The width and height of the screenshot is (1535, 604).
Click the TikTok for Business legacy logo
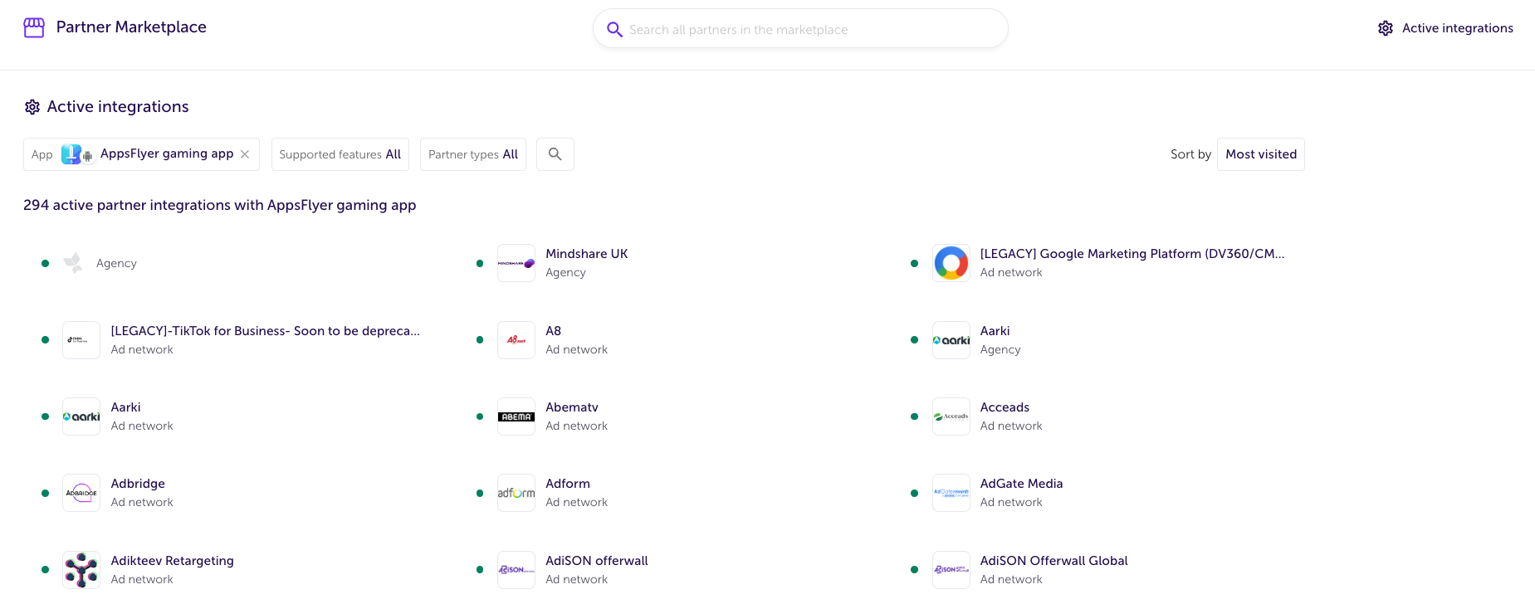pyautogui.click(x=81, y=340)
